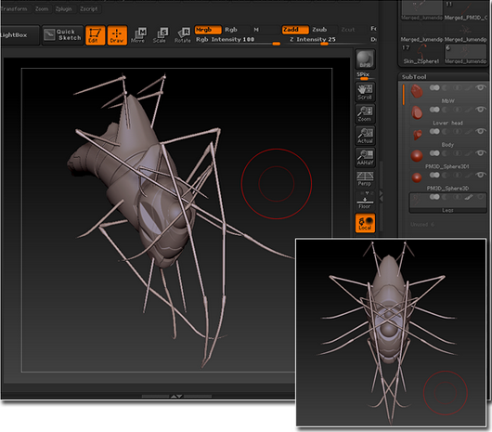Choose the Scale tool

pos(161,35)
